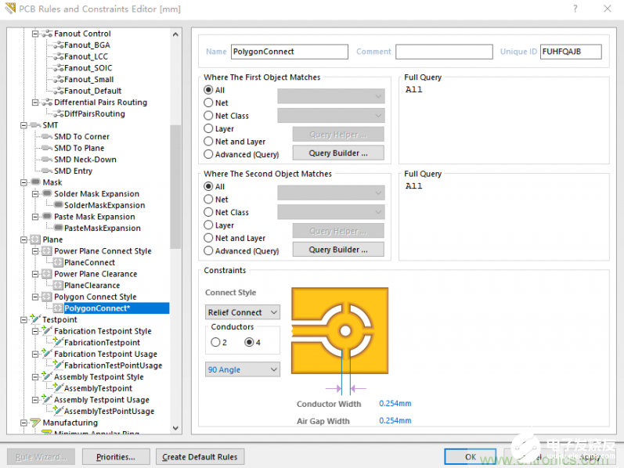Select the Assembly Testpoint Style item
The height and width of the screenshot is (468, 624).
(x=99, y=377)
